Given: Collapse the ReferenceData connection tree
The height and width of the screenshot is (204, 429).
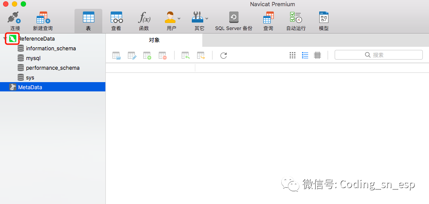Looking at the screenshot, I should 4,38.
